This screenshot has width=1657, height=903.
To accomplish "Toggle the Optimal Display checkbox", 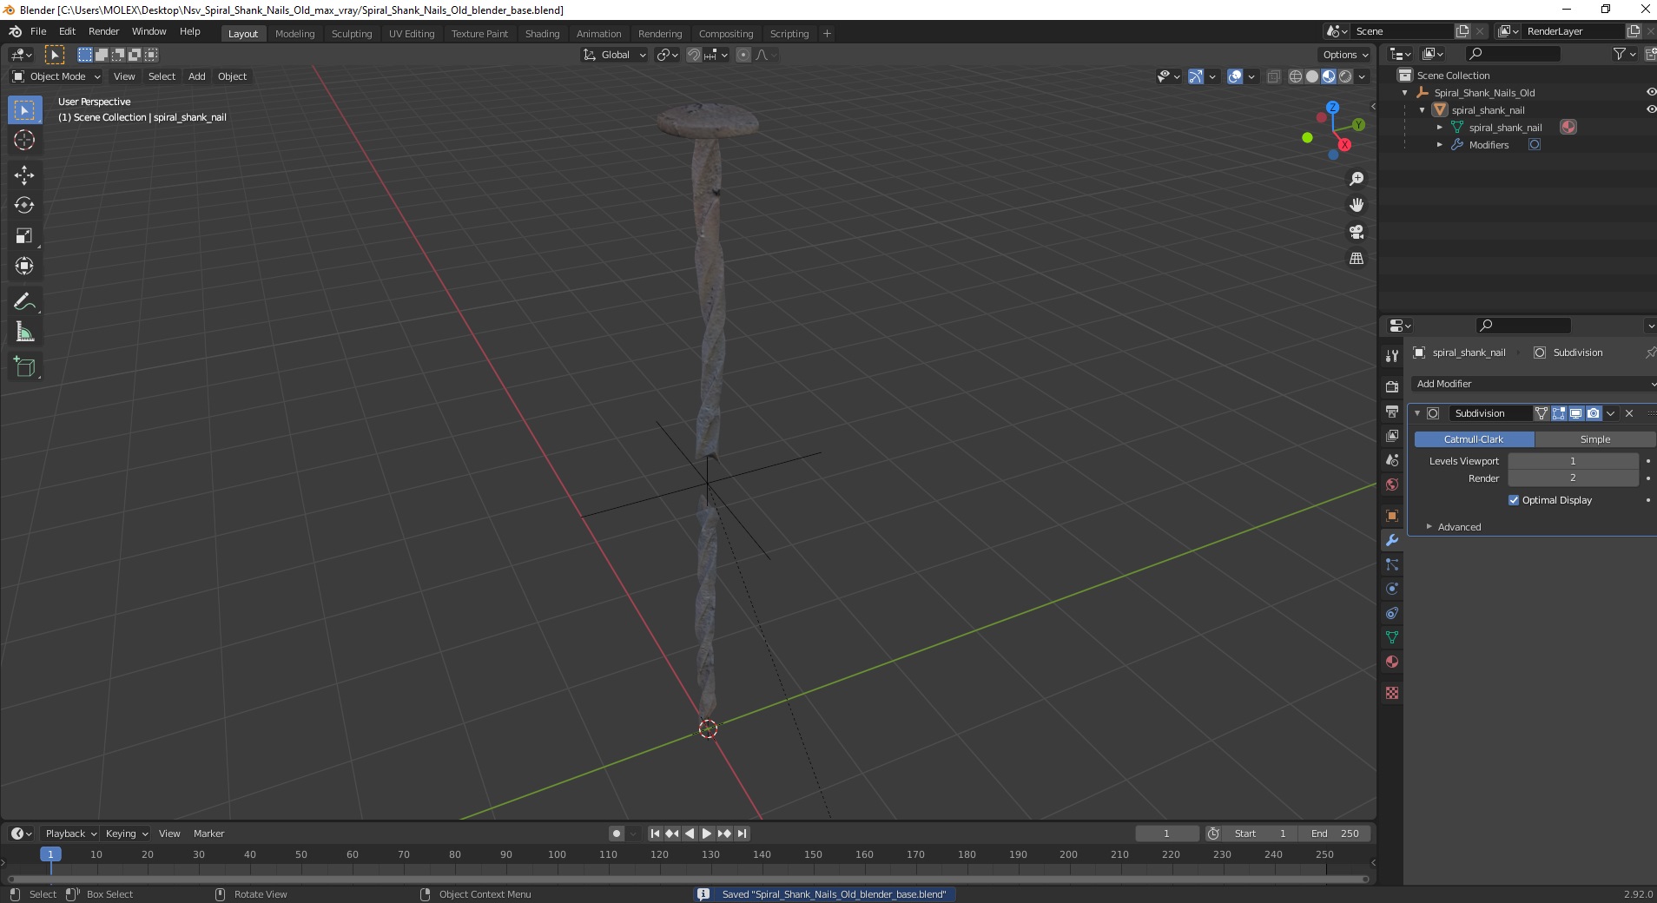I will [x=1514, y=500].
